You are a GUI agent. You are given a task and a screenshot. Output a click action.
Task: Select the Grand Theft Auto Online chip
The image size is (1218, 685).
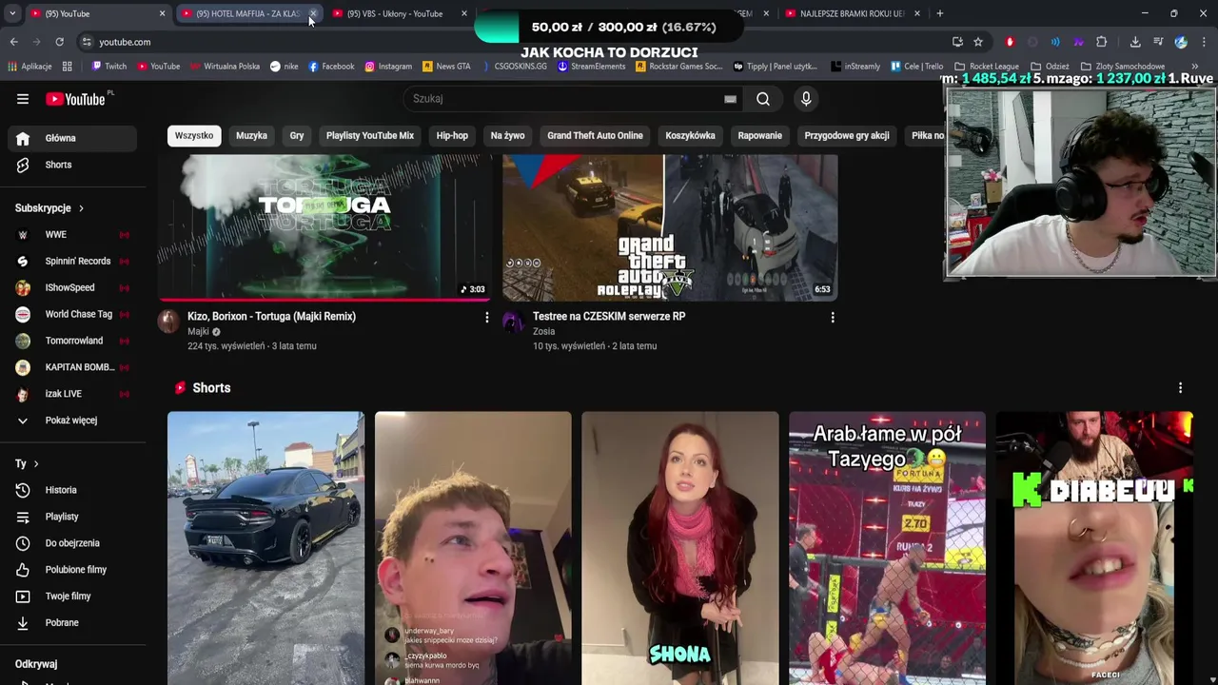pyautogui.click(x=595, y=136)
